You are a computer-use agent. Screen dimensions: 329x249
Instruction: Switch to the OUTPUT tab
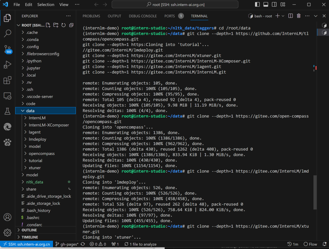point(114,16)
